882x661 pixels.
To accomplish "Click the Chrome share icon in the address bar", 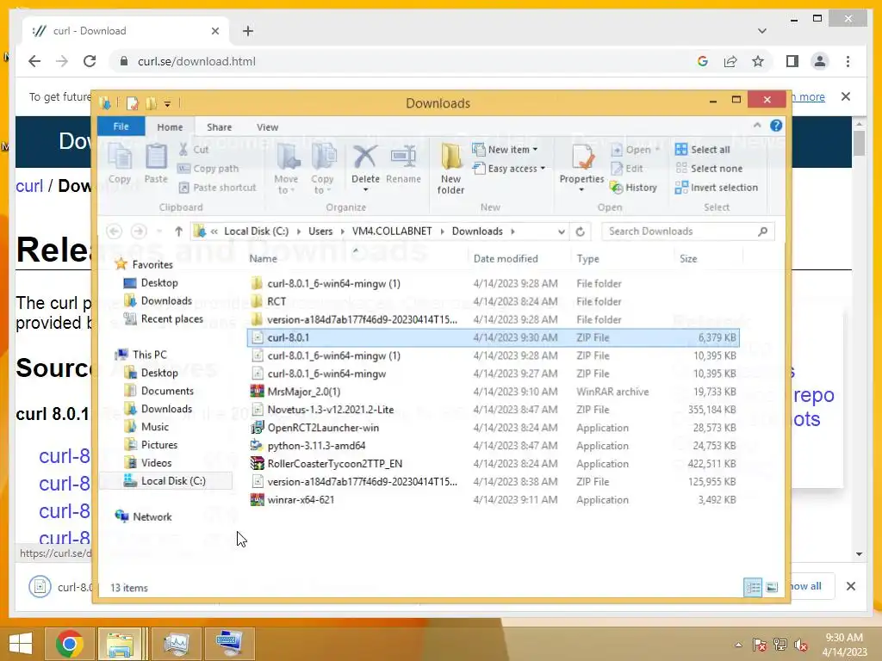I will (x=730, y=61).
